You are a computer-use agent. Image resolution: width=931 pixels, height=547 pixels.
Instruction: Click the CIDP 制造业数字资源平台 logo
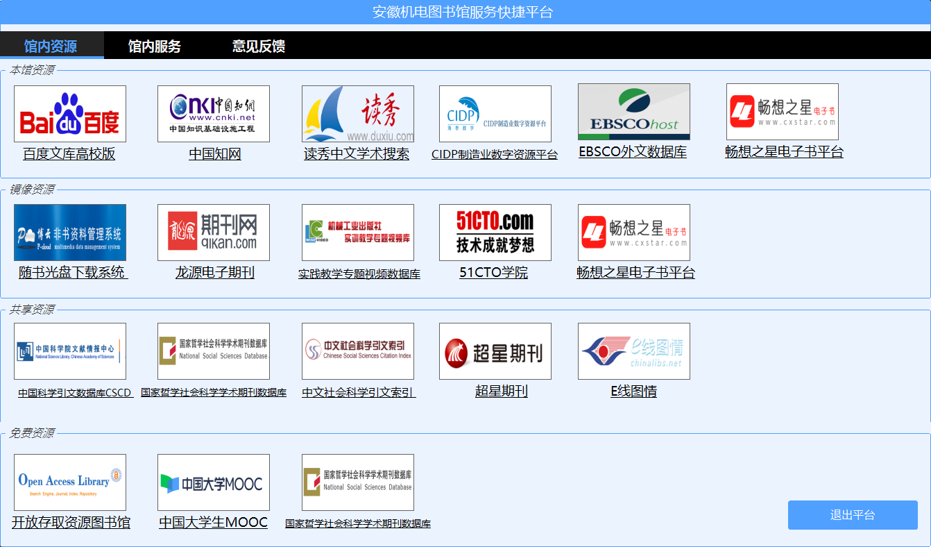click(495, 114)
